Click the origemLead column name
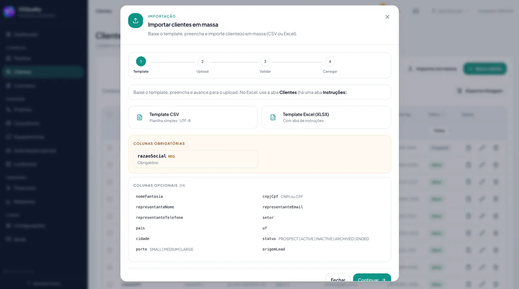 point(274,250)
